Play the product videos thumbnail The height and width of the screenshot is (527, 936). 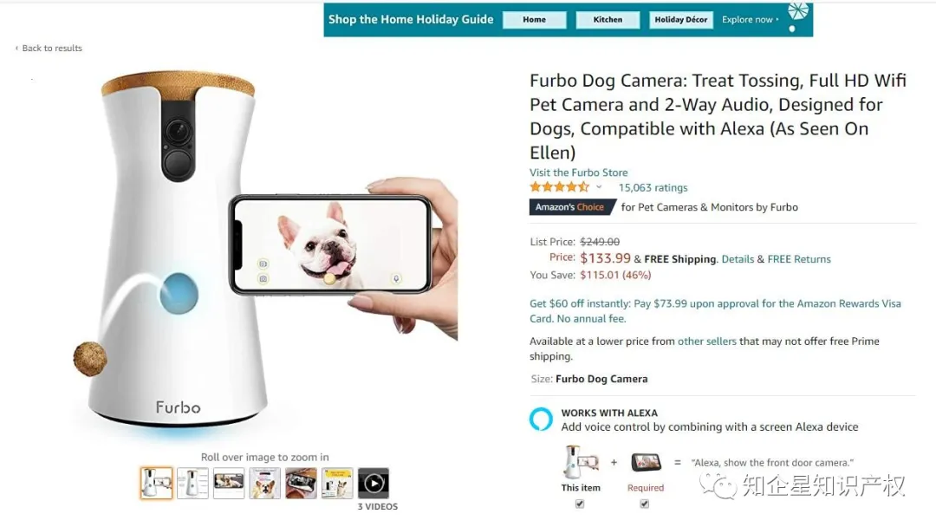[373, 483]
